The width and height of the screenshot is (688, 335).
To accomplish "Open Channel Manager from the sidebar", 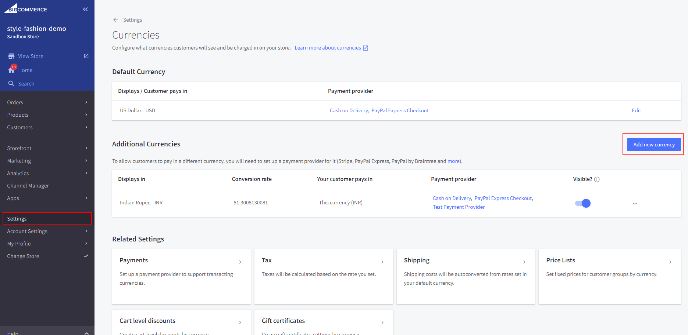I will coord(28,186).
